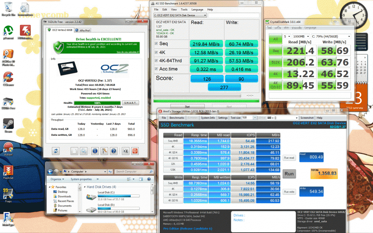373x233 pixels.
Task: Toggle the Seq checkbox in AS SSD
Action: click(x=156, y=44)
